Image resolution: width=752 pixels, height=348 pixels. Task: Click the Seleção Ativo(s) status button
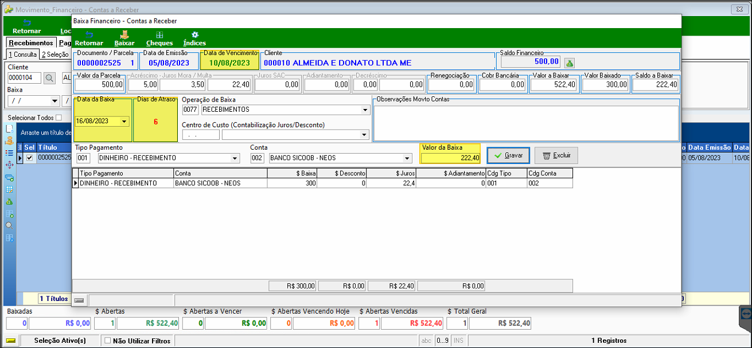60,341
